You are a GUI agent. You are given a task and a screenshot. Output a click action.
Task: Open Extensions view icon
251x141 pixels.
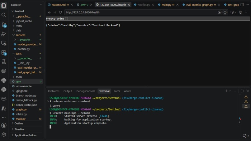[x=4, y=52]
